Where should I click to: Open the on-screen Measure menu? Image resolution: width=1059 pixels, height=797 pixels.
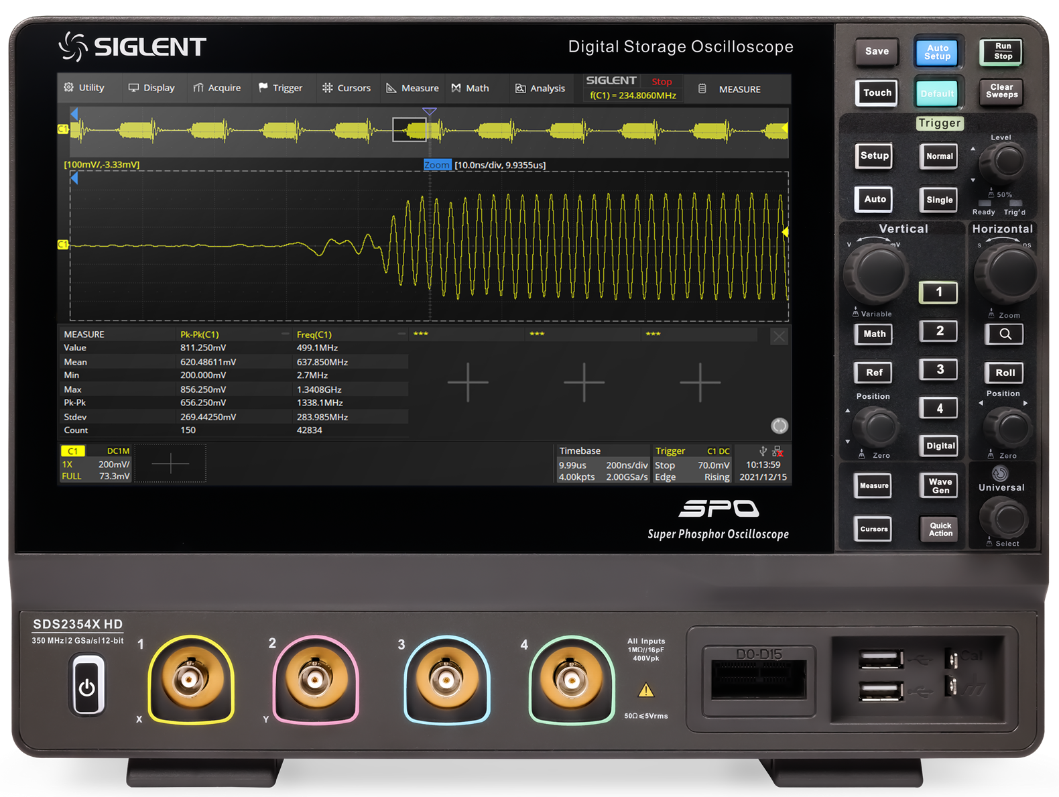point(412,88)
